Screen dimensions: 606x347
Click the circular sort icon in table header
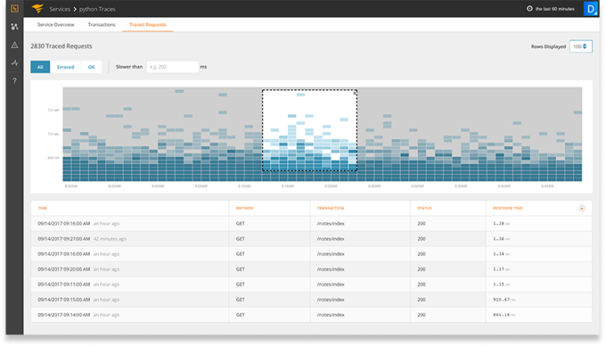coord(582,207)
